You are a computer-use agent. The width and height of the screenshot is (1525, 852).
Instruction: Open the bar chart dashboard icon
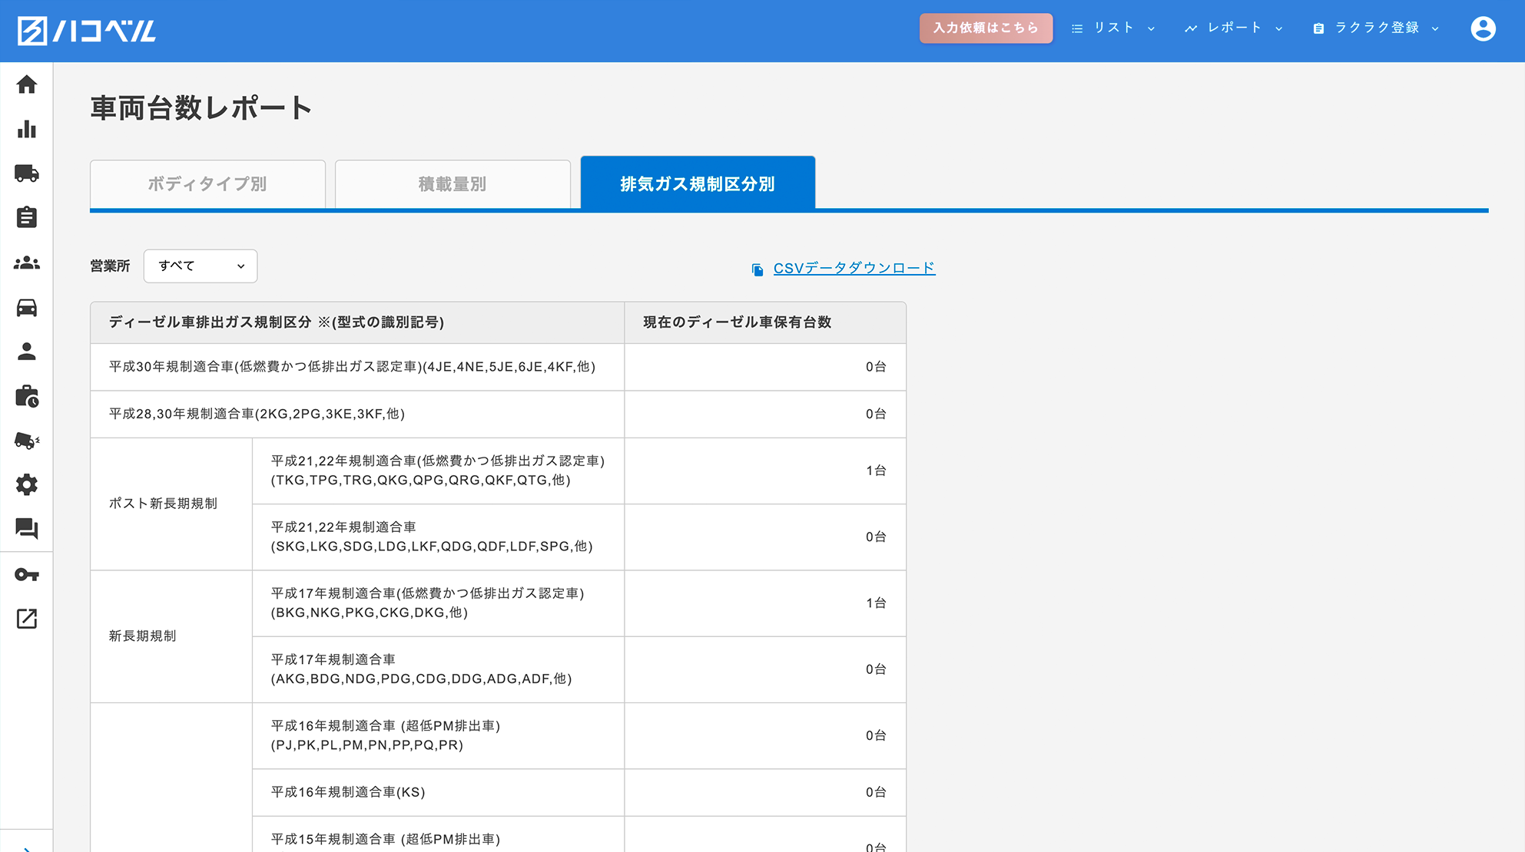27,129
